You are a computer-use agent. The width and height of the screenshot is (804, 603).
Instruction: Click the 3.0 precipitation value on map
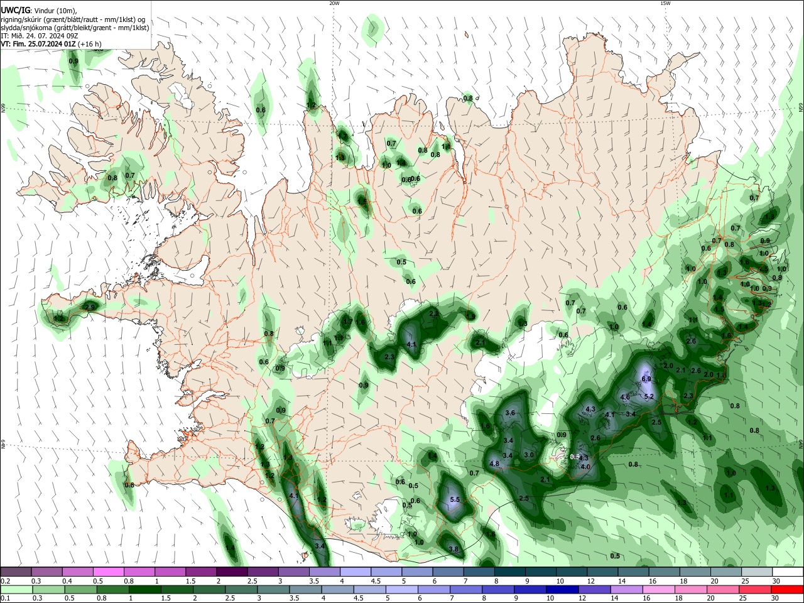(x=529, y=455)
